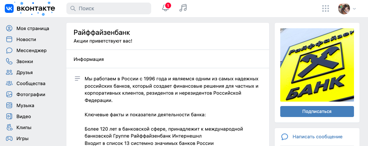Click the Клипы hand icon
Image resolution: width=368 pixels, height=146 pixels.
click(x=9, y=128)
